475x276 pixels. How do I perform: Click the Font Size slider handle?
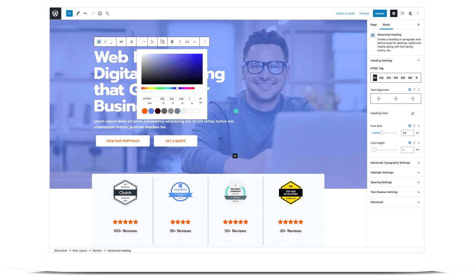point(382,133)
